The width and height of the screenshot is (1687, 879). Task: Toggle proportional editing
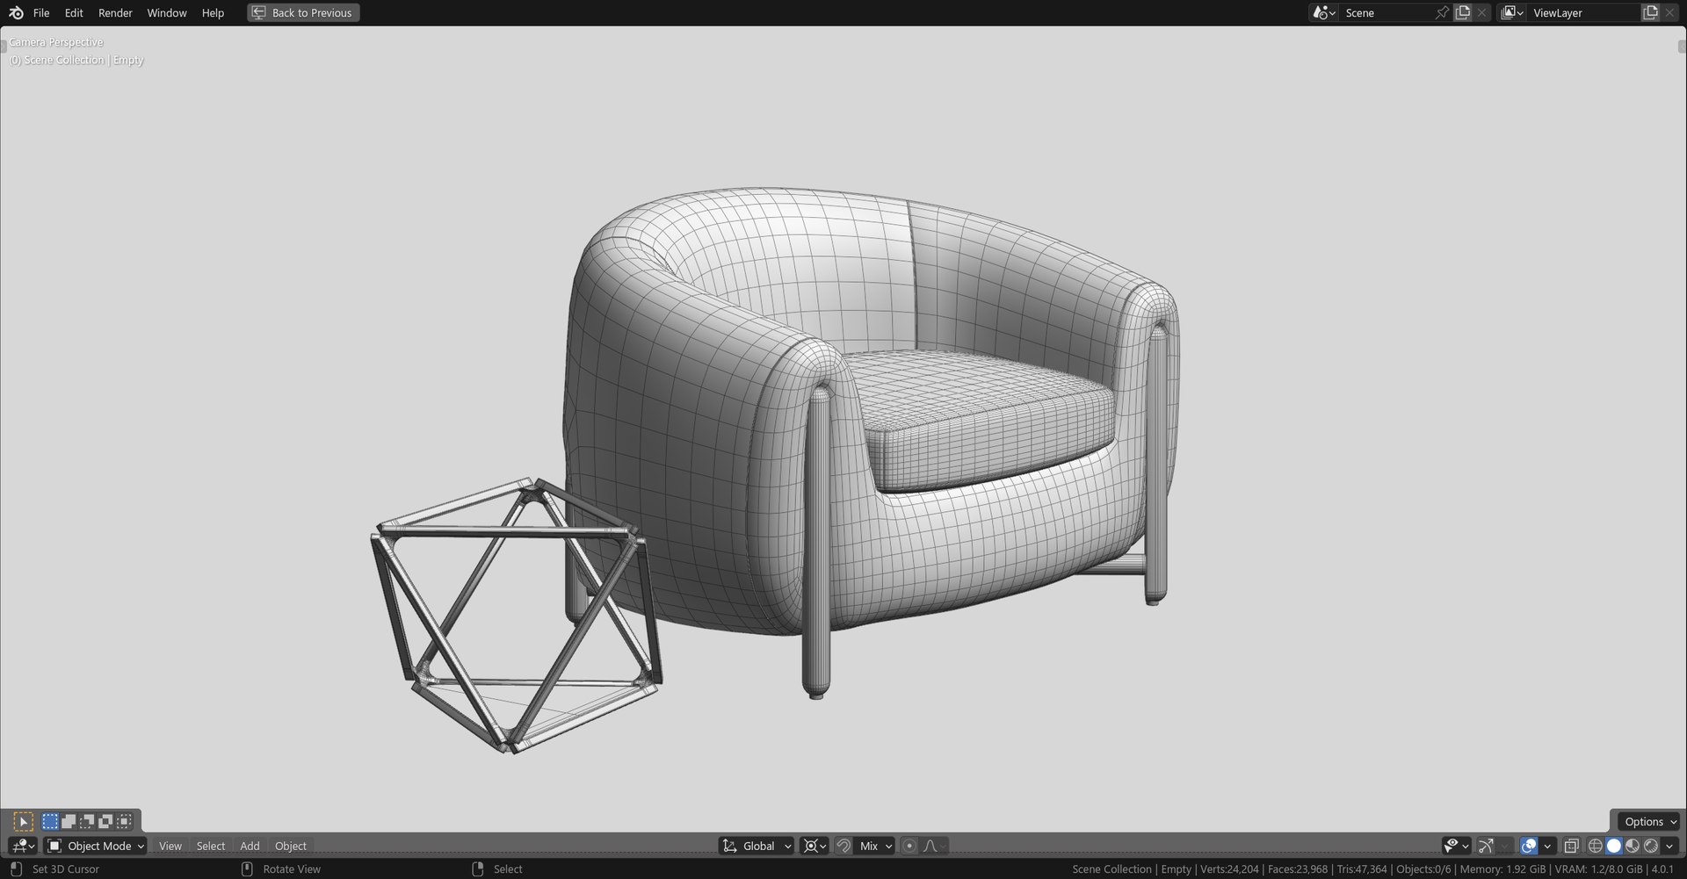tap(909, 846)
